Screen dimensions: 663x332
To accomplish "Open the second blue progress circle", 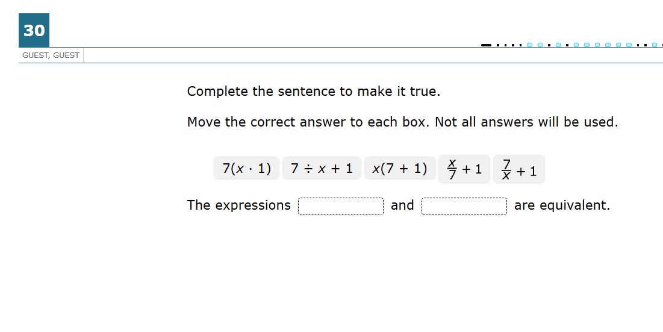I will tap(540, 45).
